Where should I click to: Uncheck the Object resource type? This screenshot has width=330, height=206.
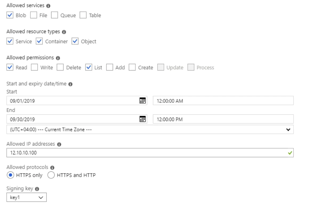[75, 41]
